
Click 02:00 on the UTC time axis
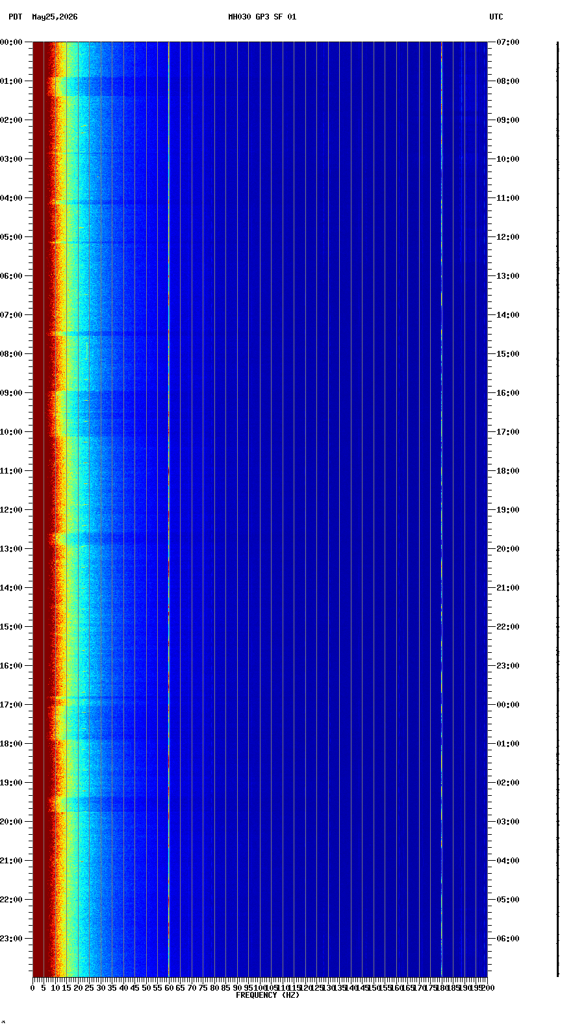508,783
